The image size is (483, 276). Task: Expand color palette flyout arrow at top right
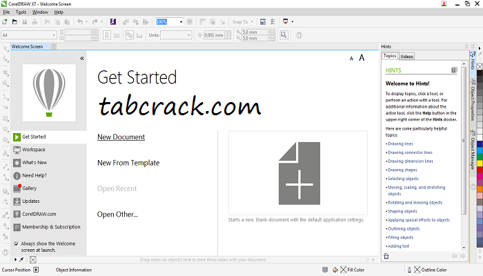pyautogui.click(x=480, y=48)
